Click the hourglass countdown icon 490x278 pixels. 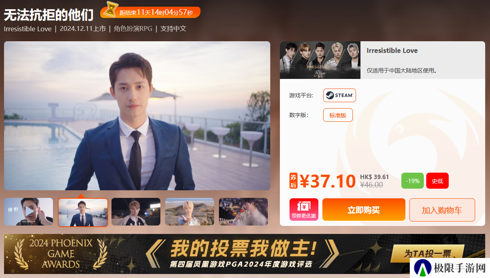tap(109, 10)
